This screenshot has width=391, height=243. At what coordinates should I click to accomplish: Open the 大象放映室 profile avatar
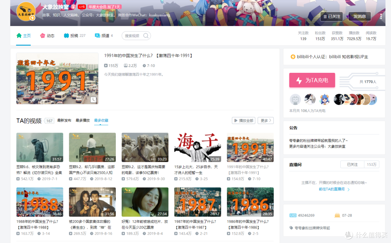pos(26,12)
